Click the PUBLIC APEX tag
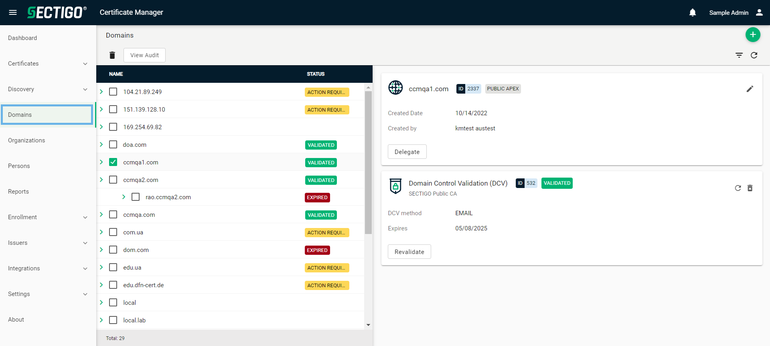This screenshot has height=346, width=770. click(x=503, y=89)
